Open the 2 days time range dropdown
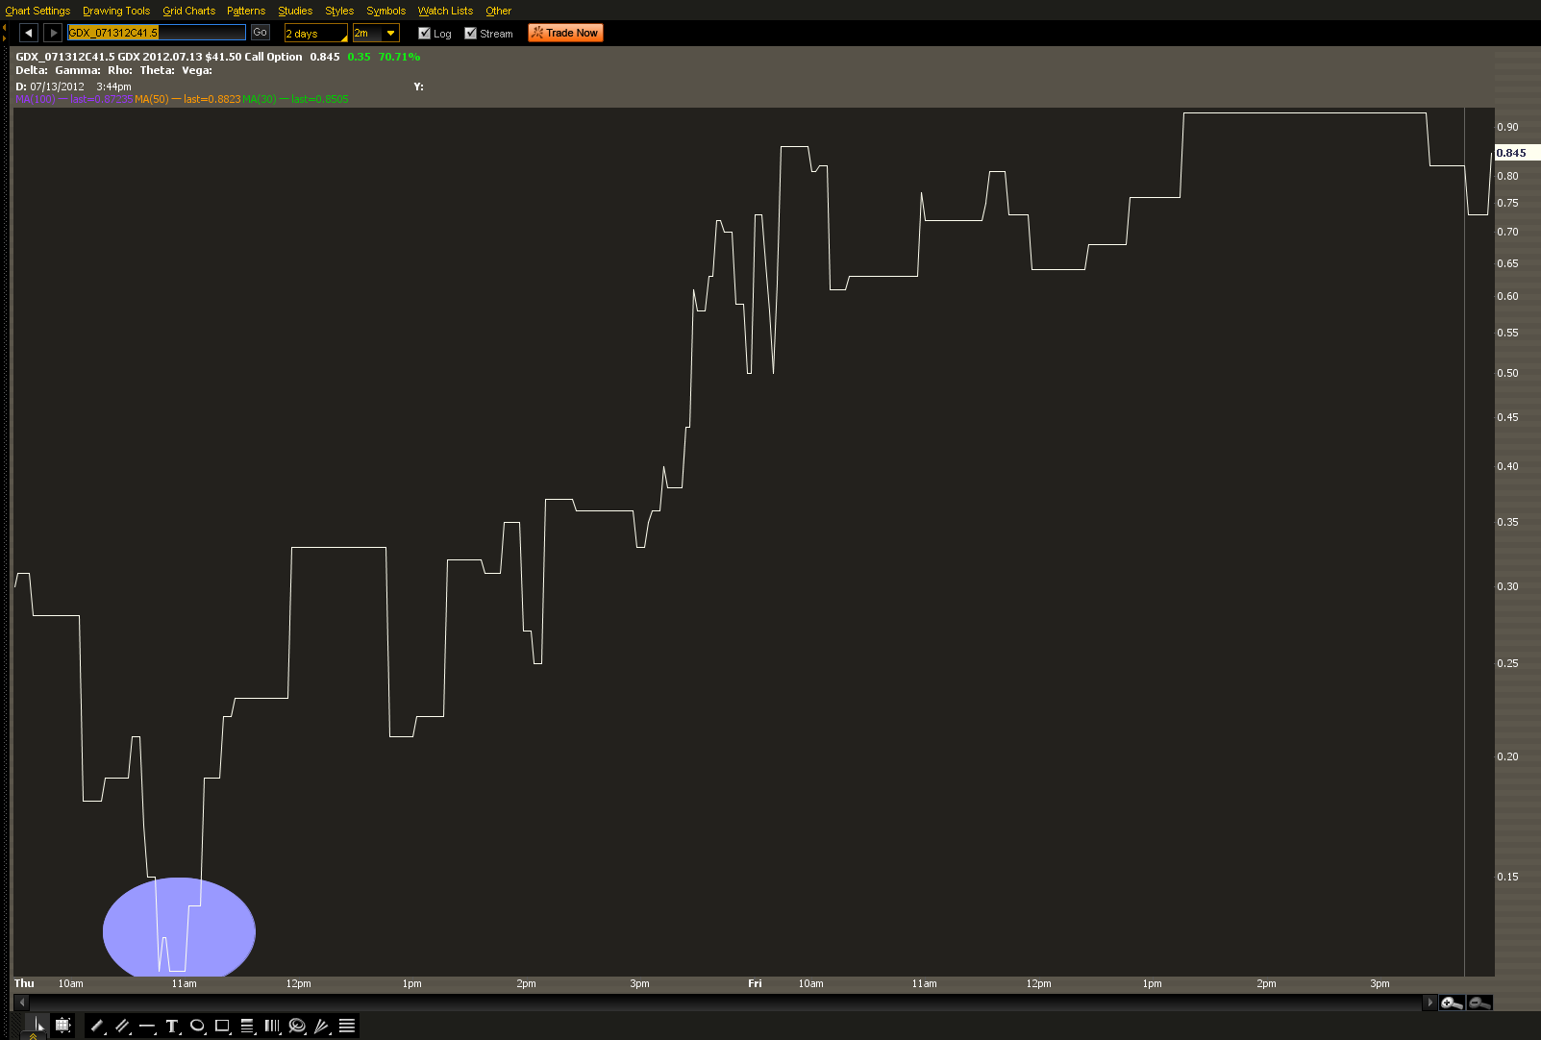1541x1040 pixels. [315, 33]
